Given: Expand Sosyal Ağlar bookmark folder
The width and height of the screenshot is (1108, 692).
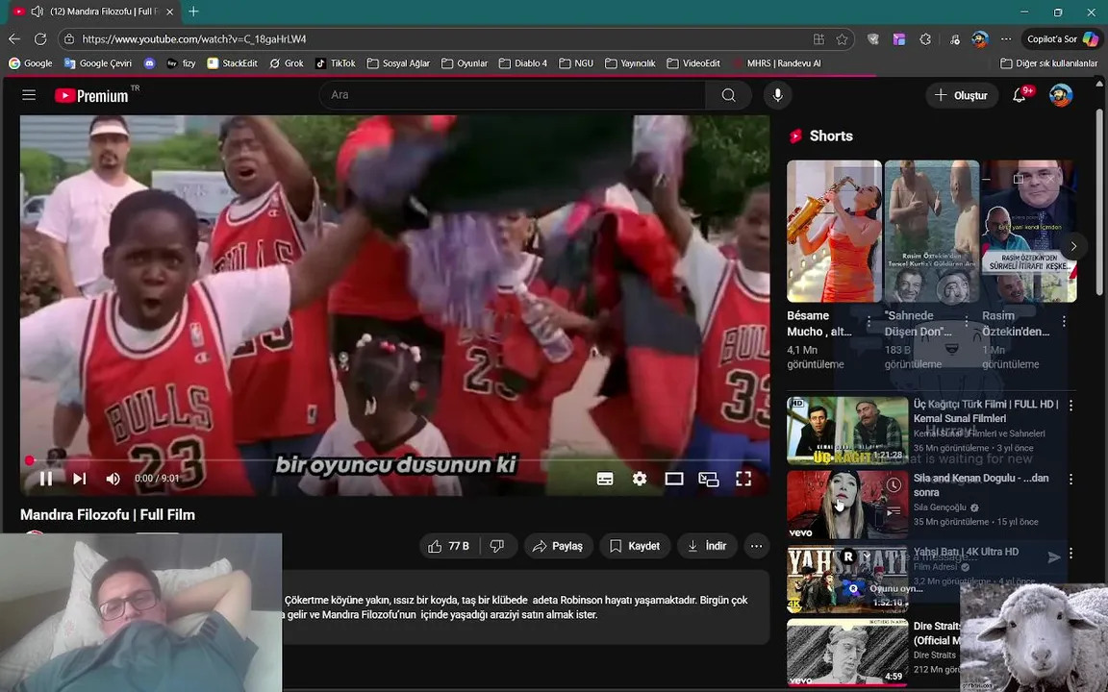Looking at the screenshot, I should 398,63.
